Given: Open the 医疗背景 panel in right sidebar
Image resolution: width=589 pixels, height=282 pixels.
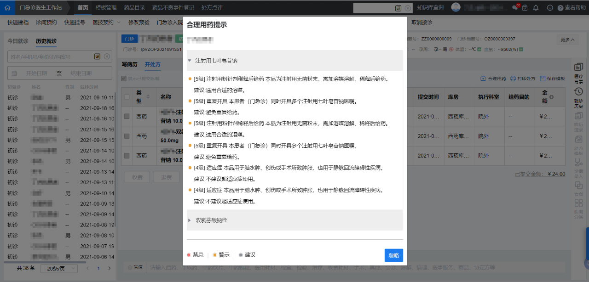Looking at the screenshot, I should point(578,71).
